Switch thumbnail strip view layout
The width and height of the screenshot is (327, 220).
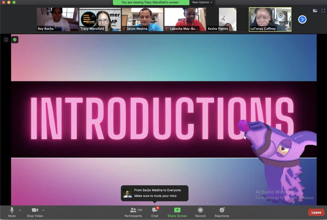click(315, 11)
